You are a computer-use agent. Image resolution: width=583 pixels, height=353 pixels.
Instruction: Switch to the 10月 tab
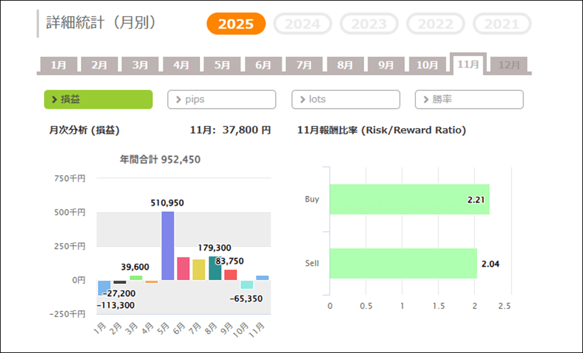coord(427,65)
